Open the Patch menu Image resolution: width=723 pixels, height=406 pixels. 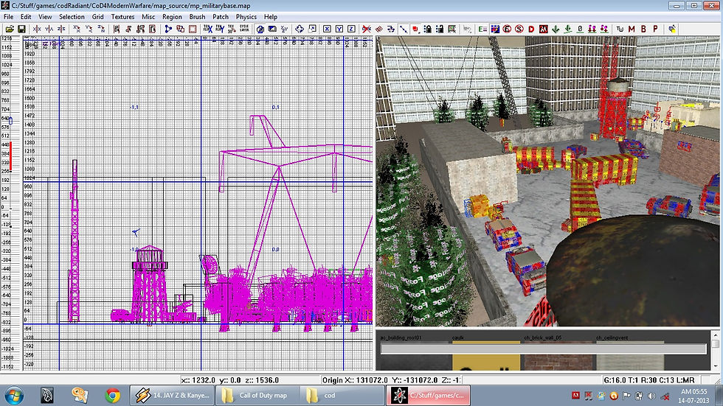coord(221,16)
